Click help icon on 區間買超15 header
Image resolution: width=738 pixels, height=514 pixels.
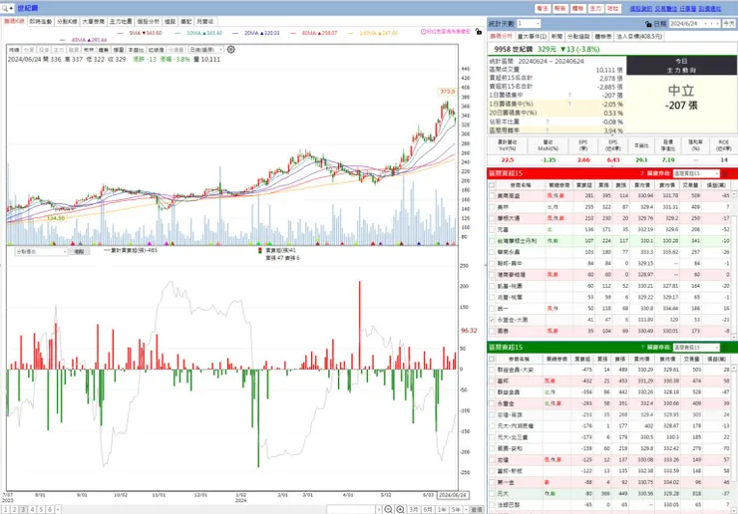tap(642, 173)
